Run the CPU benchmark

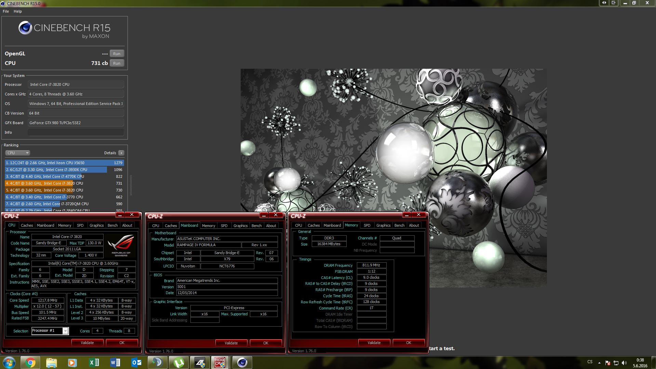117,63
